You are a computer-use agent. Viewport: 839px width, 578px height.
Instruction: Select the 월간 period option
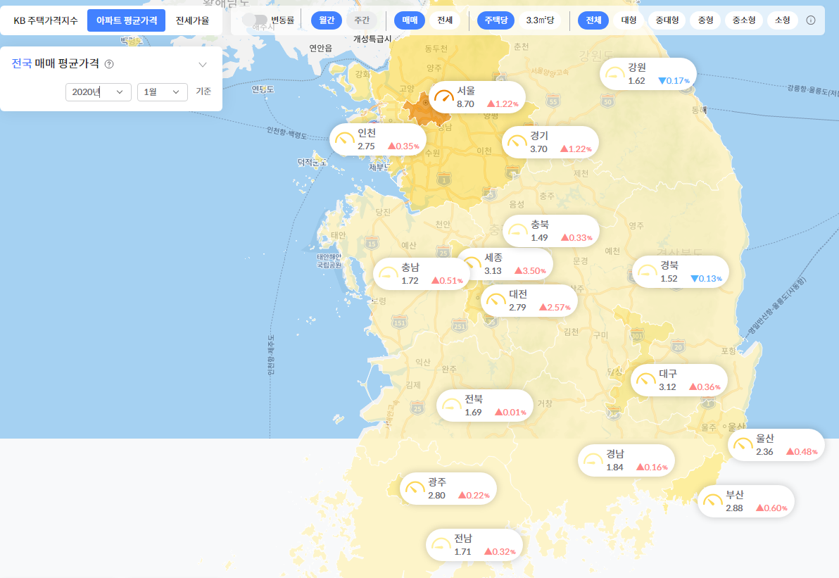pyautogui.click(x=327, y=20)
